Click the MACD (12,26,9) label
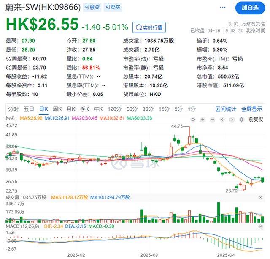Viewport: 270px width, 259px height. click(x=22, y=226)
